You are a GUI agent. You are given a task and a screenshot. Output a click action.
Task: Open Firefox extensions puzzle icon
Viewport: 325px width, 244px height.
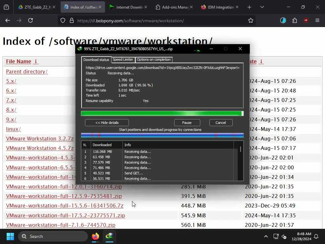[295, 20]
